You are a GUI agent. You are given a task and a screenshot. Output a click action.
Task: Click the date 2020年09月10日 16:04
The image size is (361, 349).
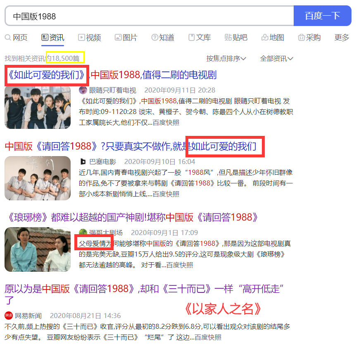coord(159,161)
